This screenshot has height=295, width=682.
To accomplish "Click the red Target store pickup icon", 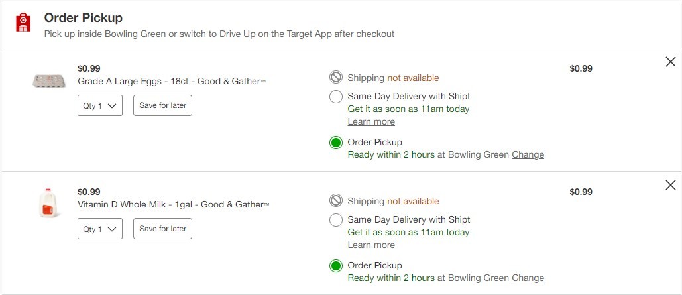I will [x=23, y=22].
